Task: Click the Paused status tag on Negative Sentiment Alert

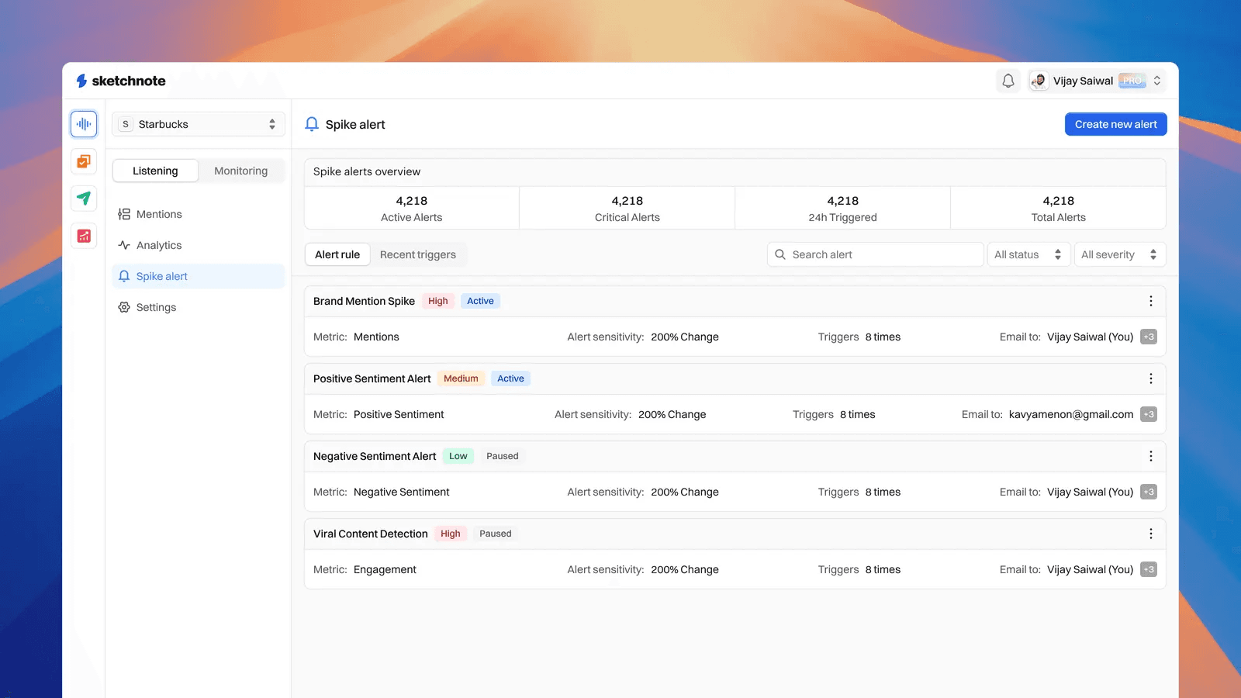Action: (503, 456)
